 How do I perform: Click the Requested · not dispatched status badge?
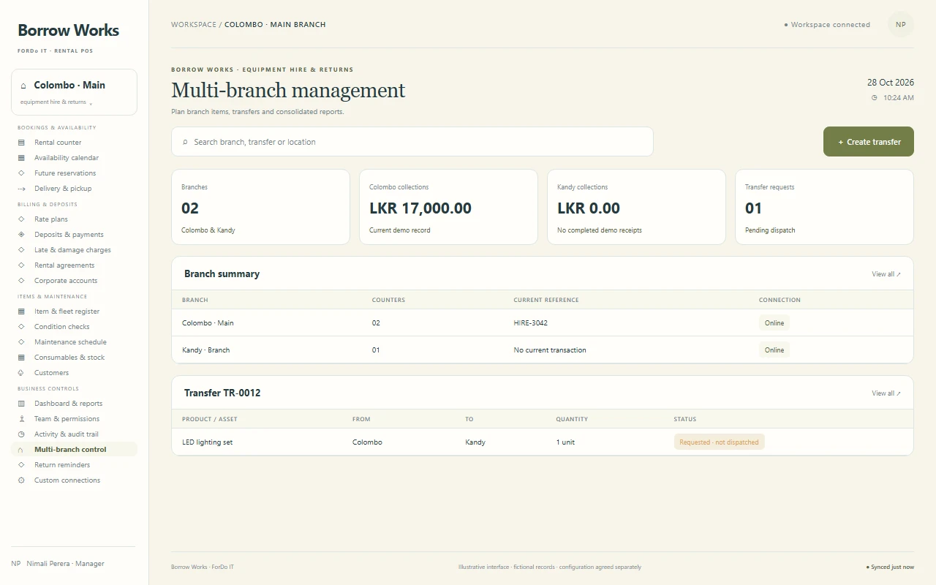pyautogui.click(x=719, y=442)
